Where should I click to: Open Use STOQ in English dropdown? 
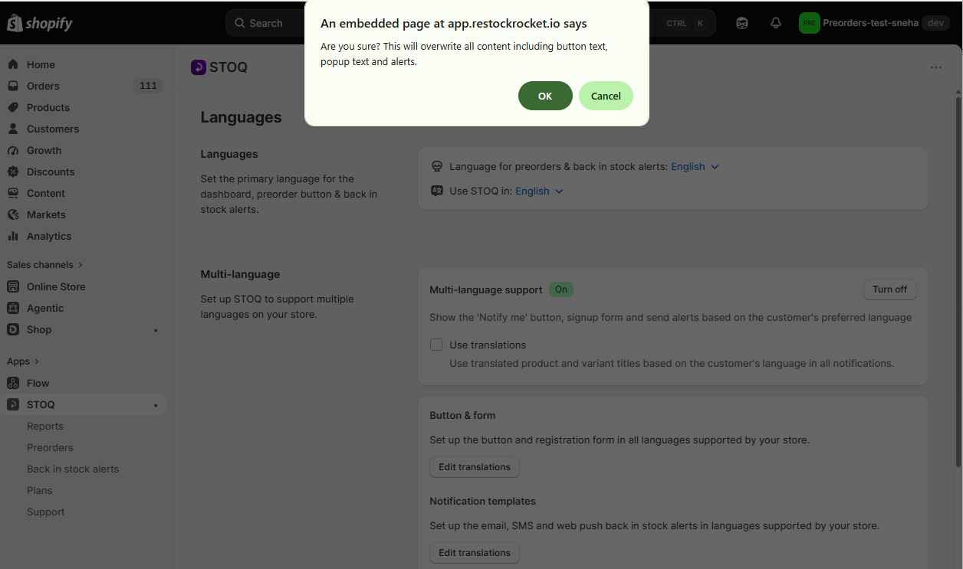(x=539, y=191)
